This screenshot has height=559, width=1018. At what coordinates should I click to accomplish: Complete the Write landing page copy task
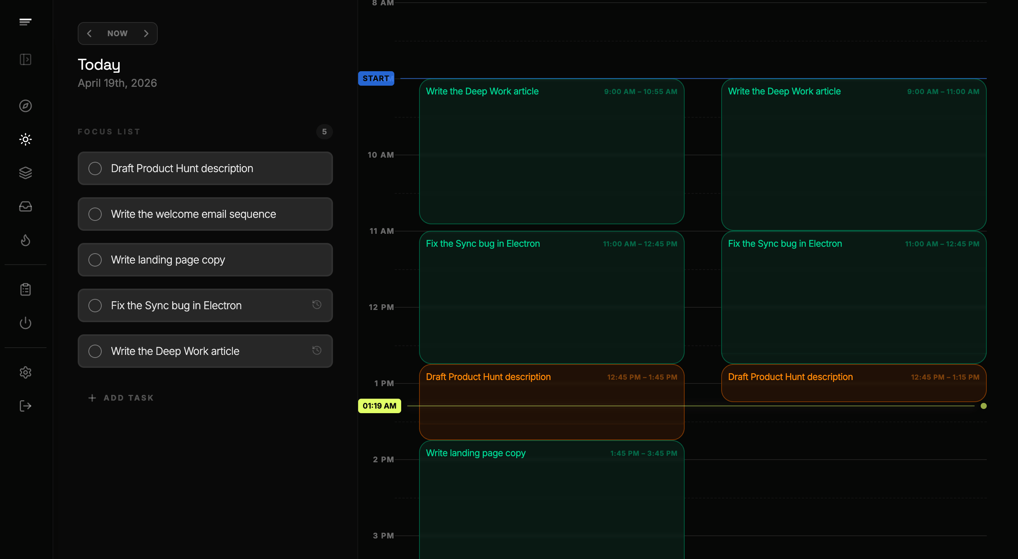[95, 260]
